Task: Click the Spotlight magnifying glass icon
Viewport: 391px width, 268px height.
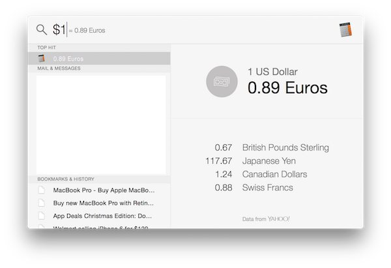Action: [42, 30]
